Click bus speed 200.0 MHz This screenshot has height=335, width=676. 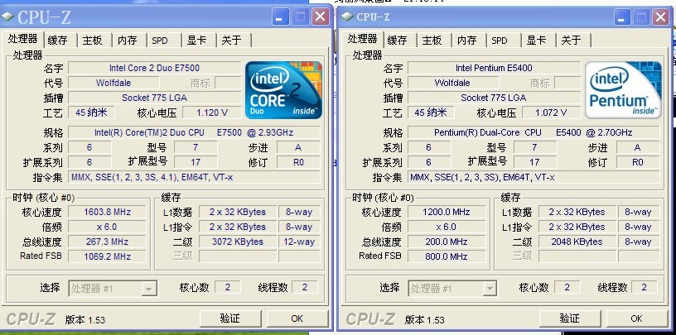click(x=447, y=242)
